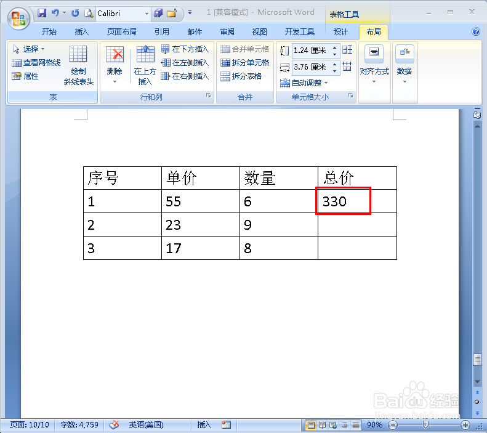Open table 属性 properties

25,76
